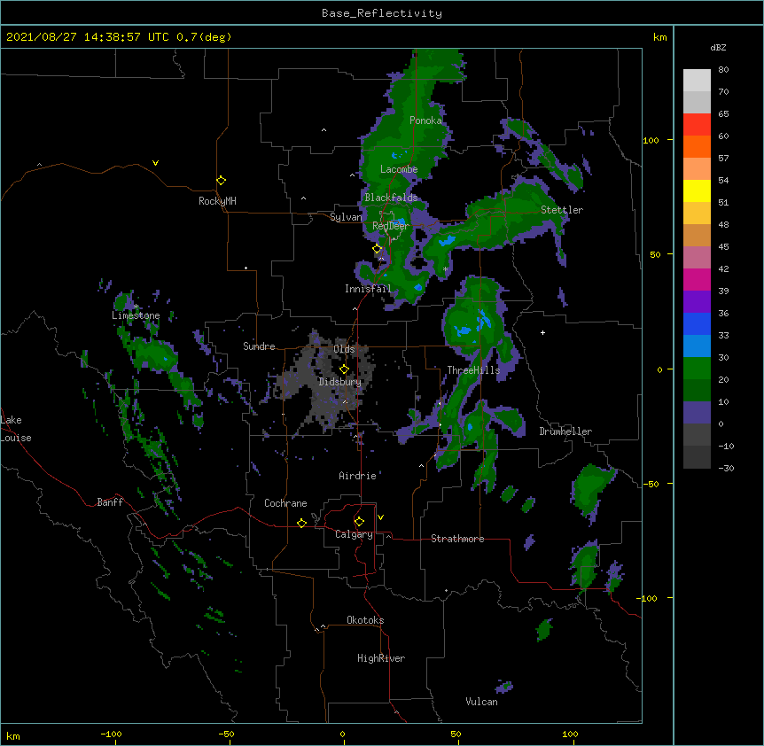Click the Base_Reflectivity title text

(382, 13)
